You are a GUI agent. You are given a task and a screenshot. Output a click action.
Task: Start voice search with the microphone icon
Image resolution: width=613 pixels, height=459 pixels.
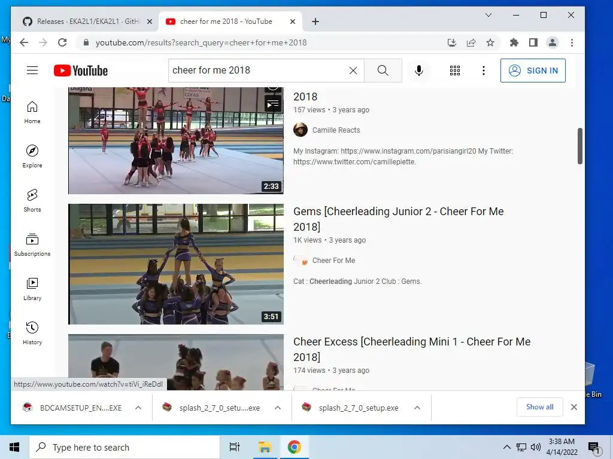pyautogui.click(x=418, y=71)
